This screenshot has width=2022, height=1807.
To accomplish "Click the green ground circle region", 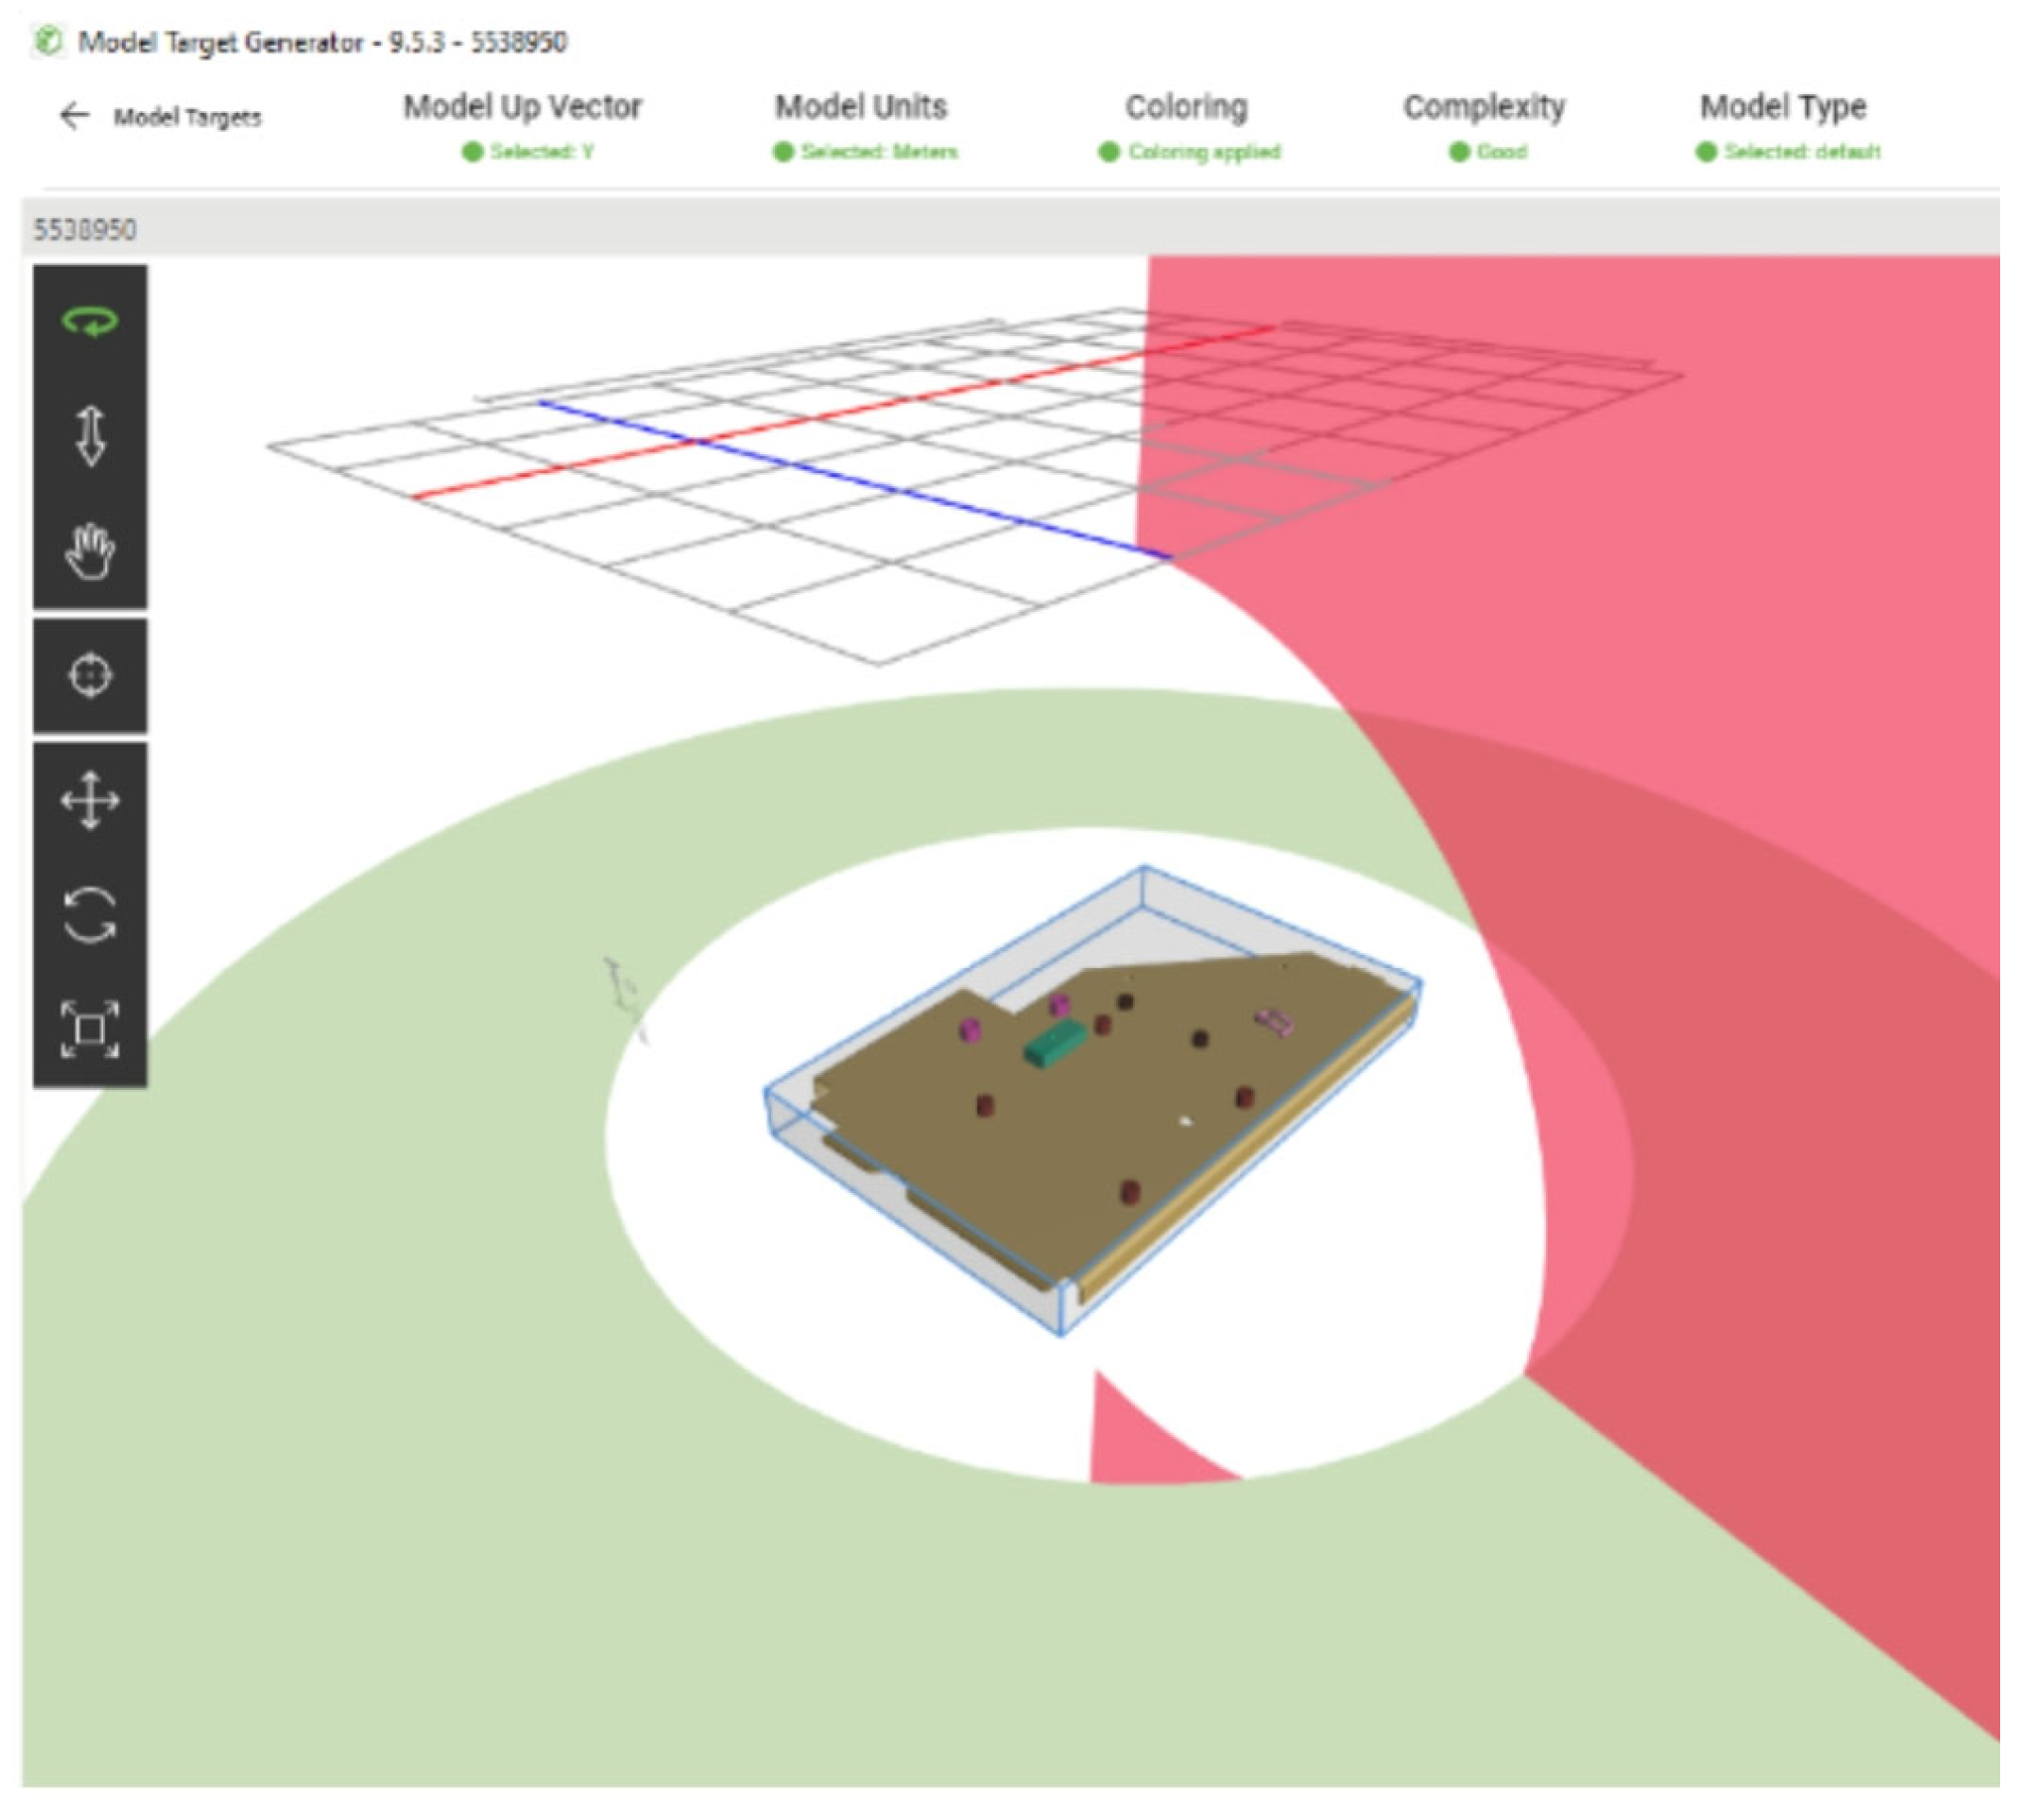I will pyautogui.click(x=397, y=1440).
